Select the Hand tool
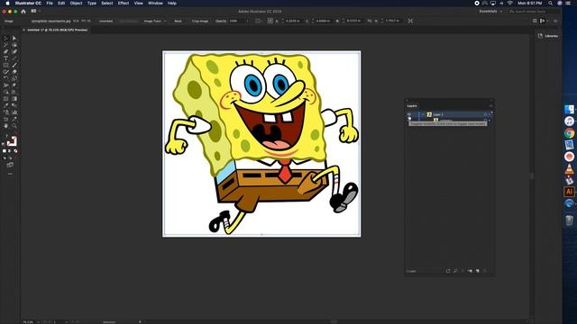 6,125
